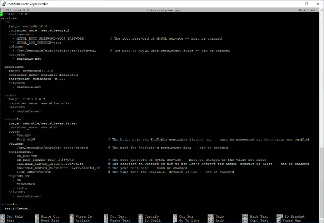Click the Where Was shortcut label
Viewport: 324px width, 223px height.
click(292, 220)
